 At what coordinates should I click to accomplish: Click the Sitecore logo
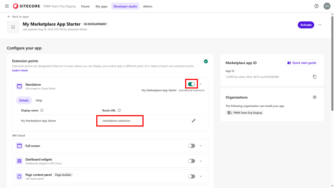point(26,6)
